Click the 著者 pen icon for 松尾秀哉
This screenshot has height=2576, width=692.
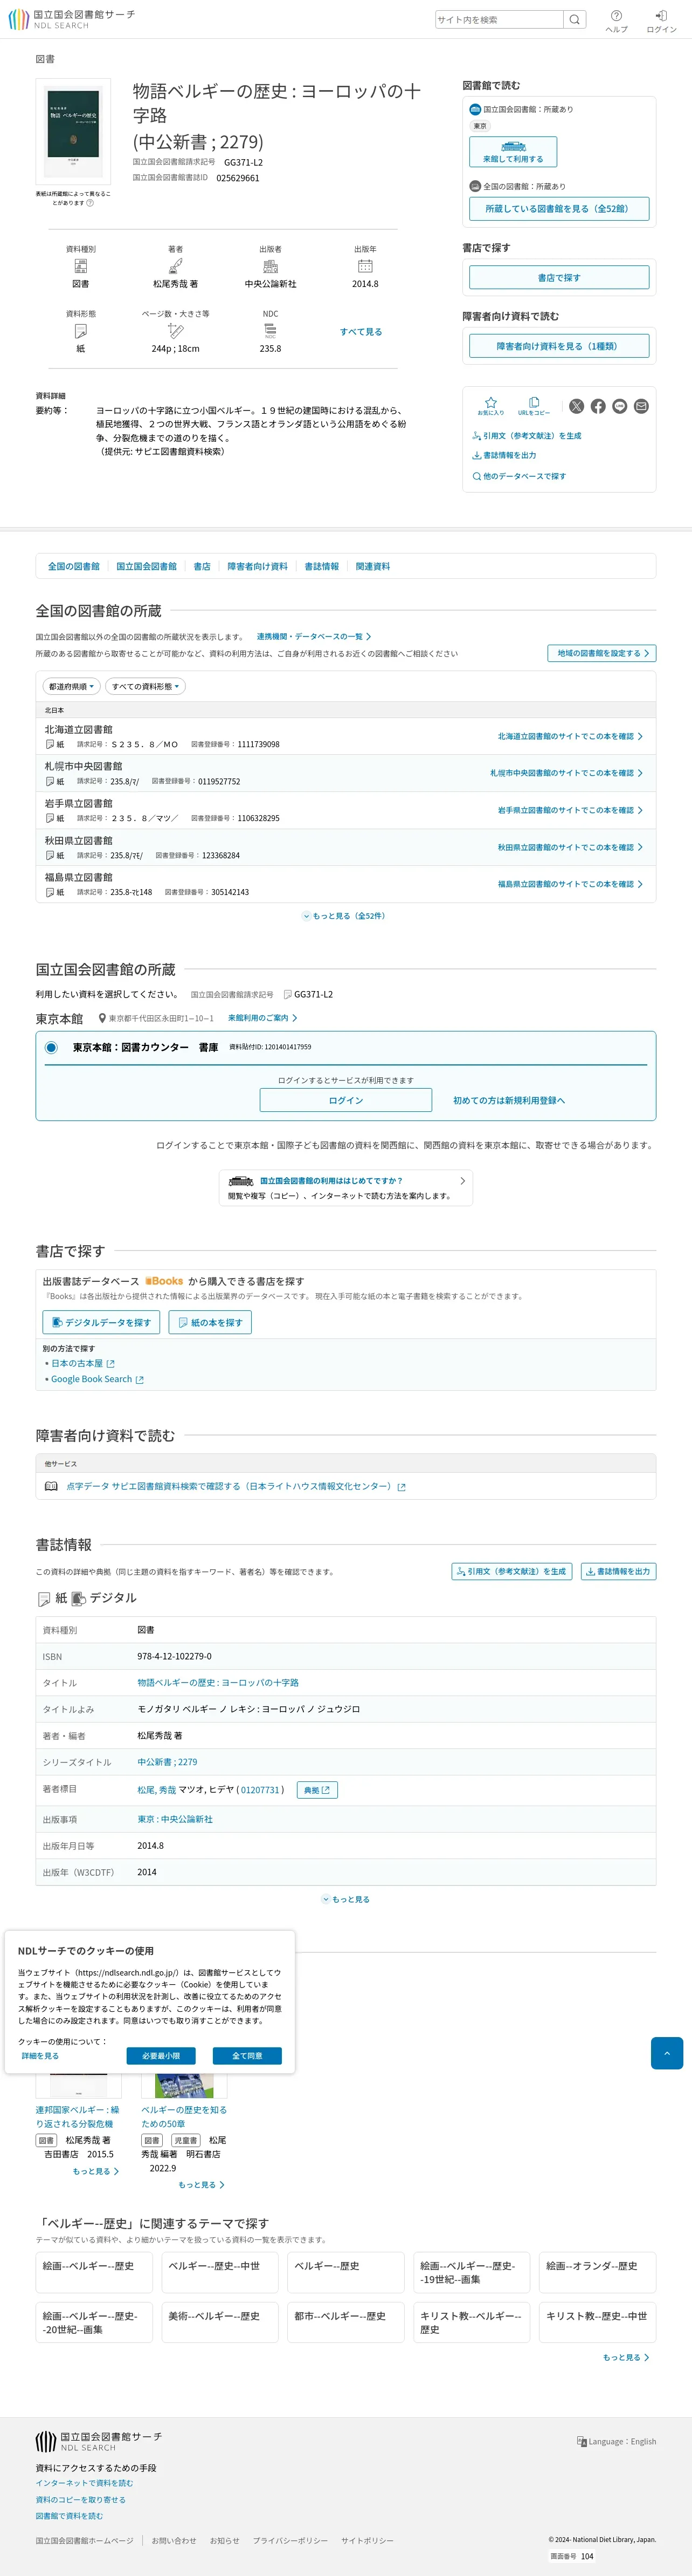click(x=176, y=266)
